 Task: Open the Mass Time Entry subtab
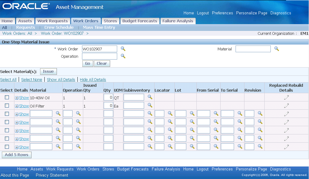pos(99,27)
